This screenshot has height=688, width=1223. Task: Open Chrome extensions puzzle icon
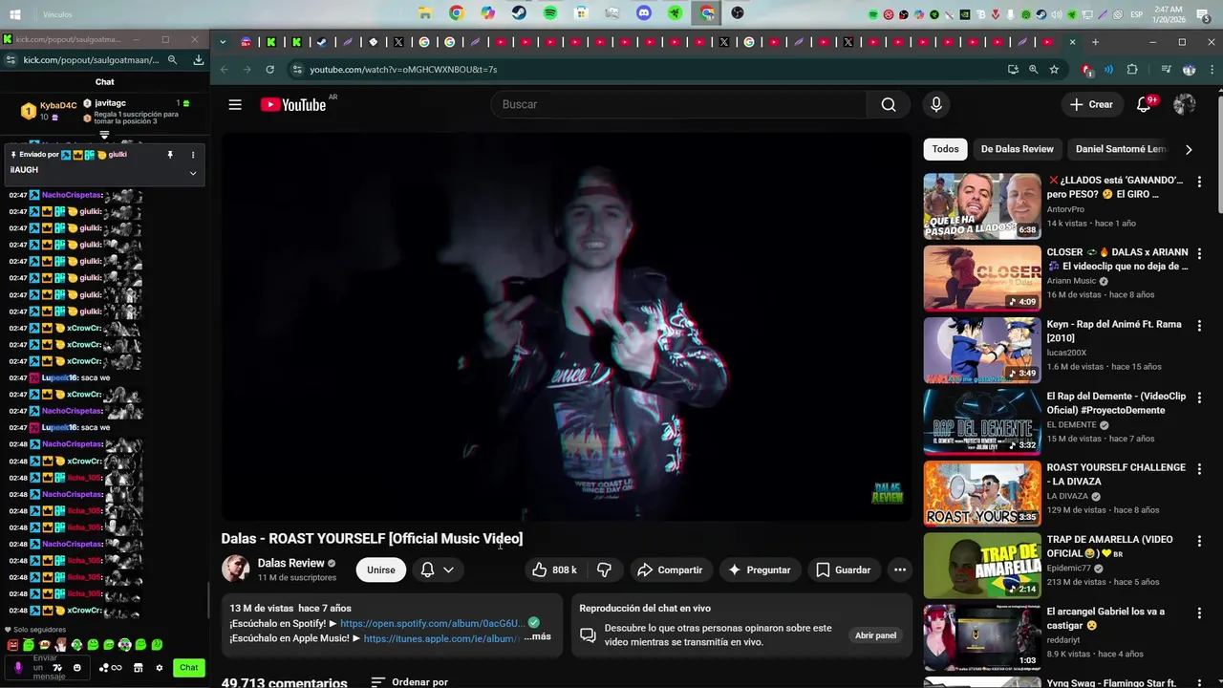tap(1132, 70)
